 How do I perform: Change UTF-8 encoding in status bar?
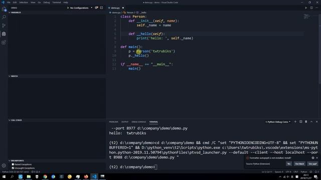[288, 172]
